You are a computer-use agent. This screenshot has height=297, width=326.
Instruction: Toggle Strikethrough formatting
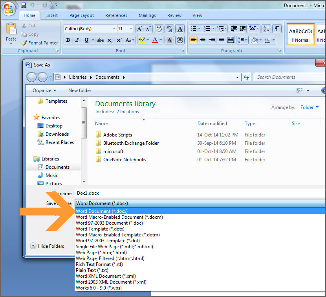pyautogui.click(x=101, y=40)
